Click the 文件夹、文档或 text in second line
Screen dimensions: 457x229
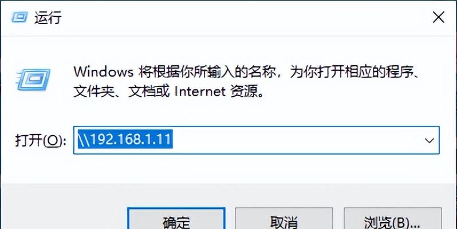(x=121, y=92)
